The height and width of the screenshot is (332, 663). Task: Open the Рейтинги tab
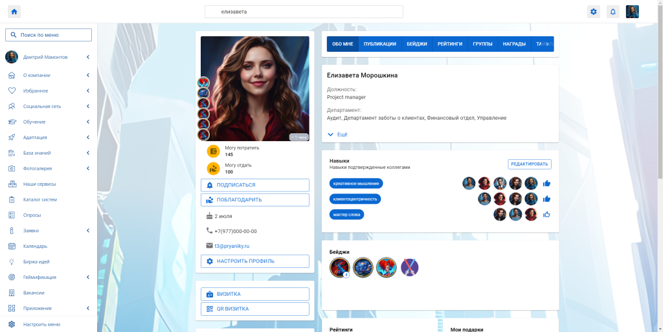click(449, 44)
